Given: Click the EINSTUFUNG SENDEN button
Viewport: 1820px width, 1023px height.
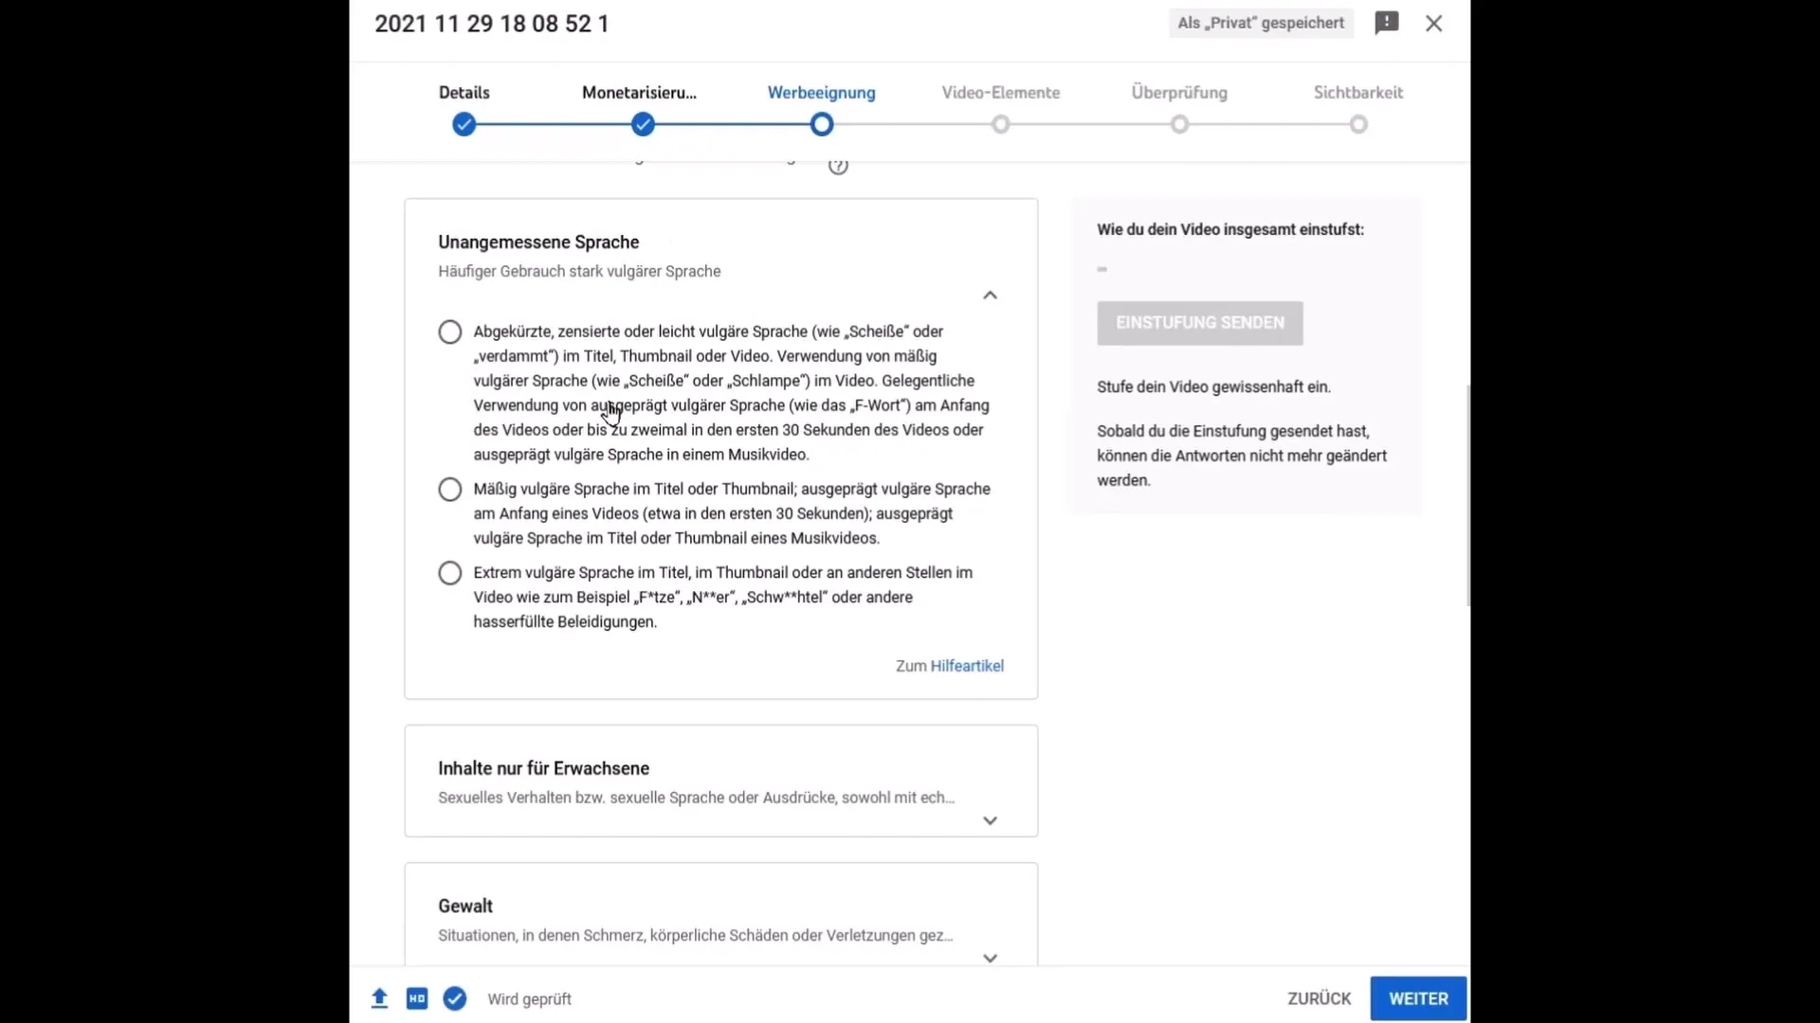Looking at the screenshot, I should (x=1200, y=323).
